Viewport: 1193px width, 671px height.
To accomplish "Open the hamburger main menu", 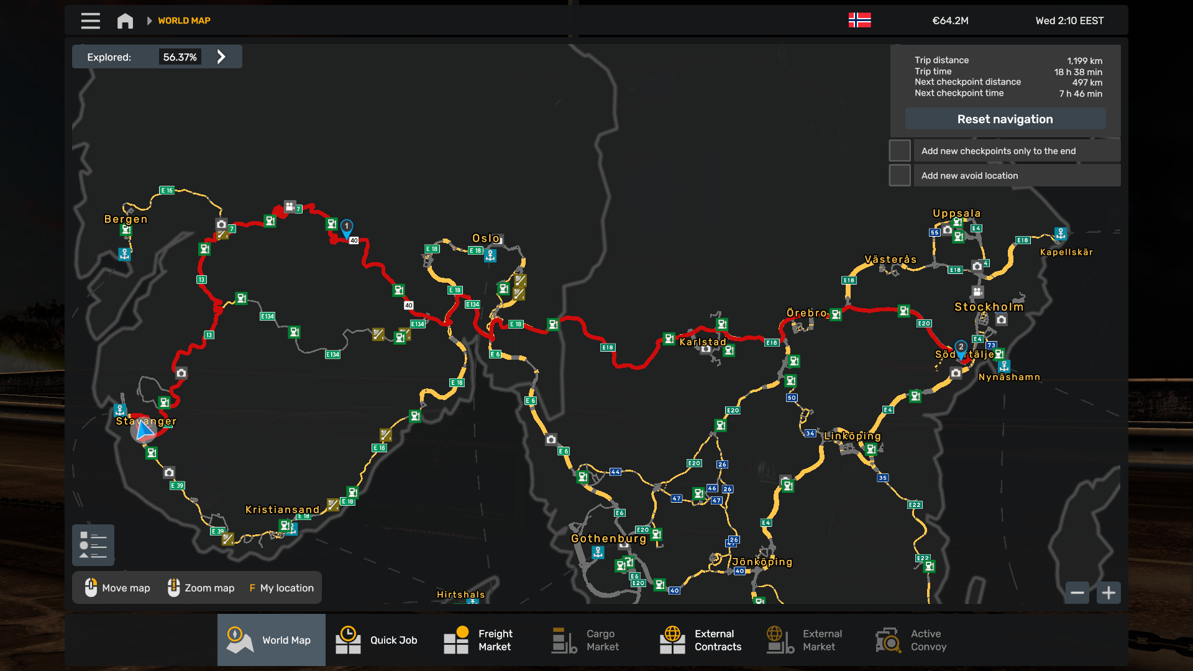I will pos(90,21).
